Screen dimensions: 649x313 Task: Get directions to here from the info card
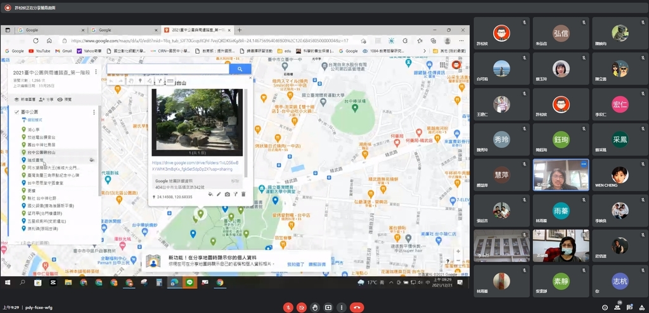coord(235,194)
